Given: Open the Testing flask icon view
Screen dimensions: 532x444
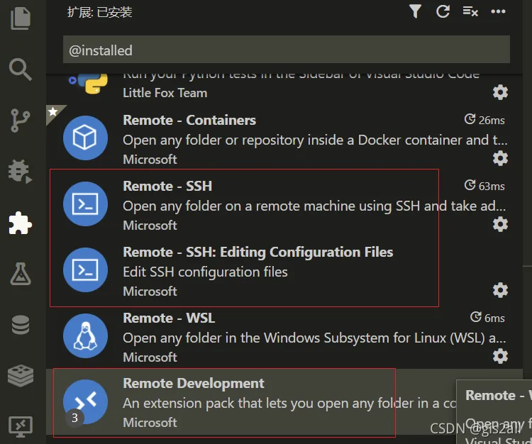Looking at the screenshot, I should tap(21, 274).
